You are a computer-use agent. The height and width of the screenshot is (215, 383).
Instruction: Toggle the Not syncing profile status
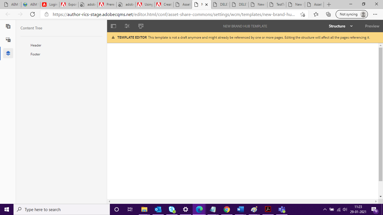click(x=351, y=14)
